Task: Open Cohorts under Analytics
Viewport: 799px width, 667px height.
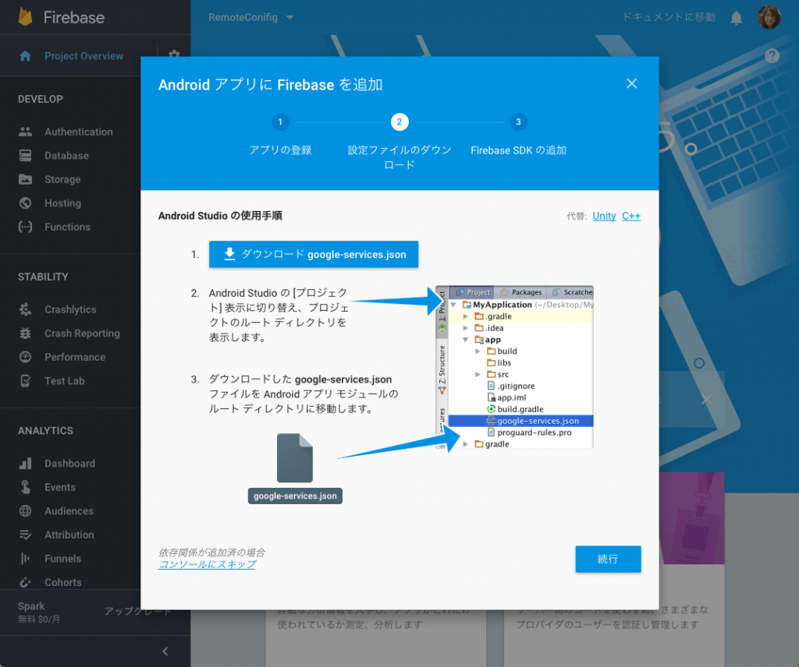Action: pos(63,582)
